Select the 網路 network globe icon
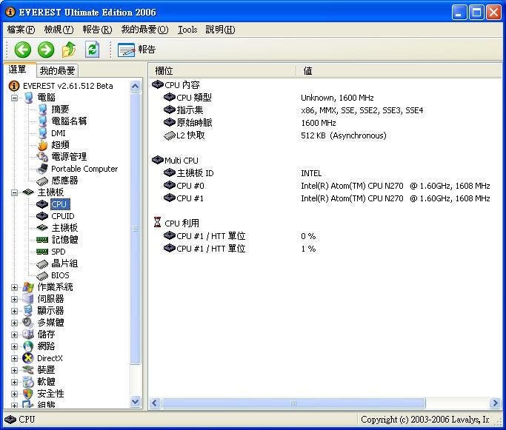 (x=28, y=347)
